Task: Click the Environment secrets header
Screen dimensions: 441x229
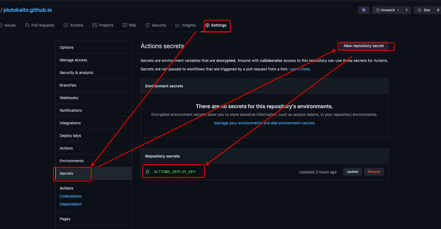Action: point(164,86)
